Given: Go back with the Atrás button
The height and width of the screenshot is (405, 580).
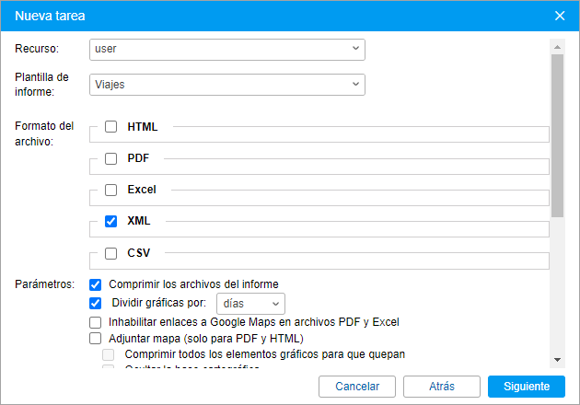Looking at the screenshot, I should (441, 387).
